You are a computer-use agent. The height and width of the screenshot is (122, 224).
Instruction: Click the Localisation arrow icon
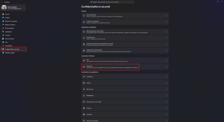84,77
